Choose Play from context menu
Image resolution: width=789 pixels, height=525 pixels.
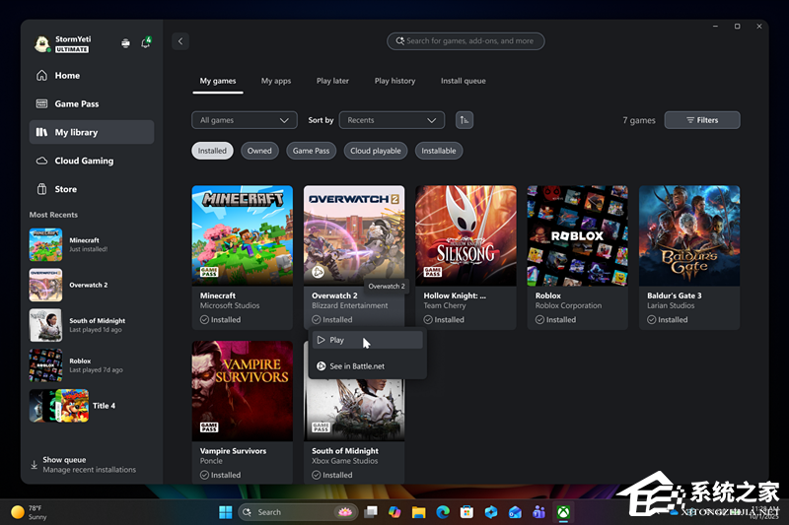pyautogui.click(x=367, y=340)
